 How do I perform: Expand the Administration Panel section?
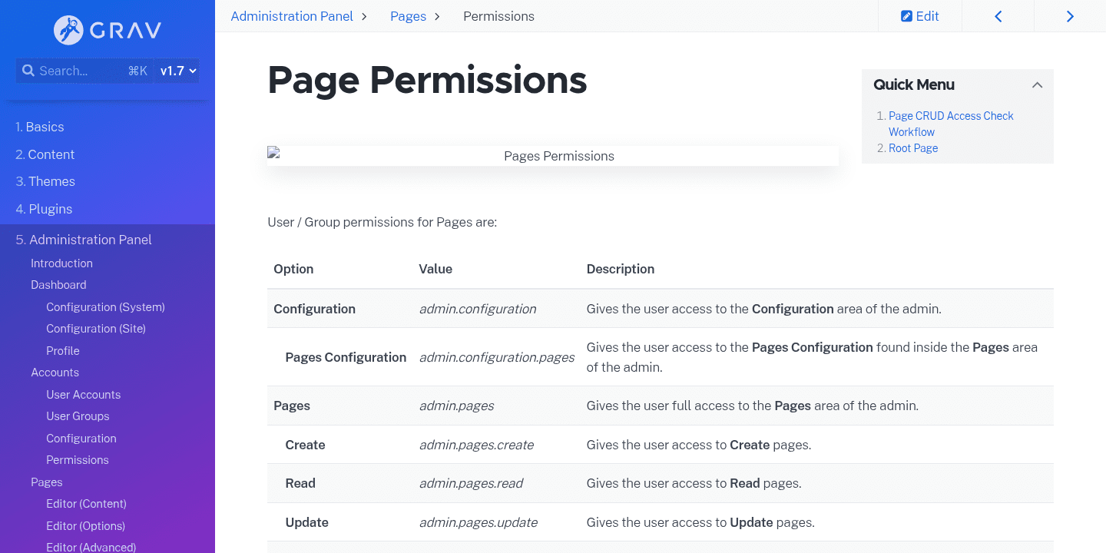90,240
